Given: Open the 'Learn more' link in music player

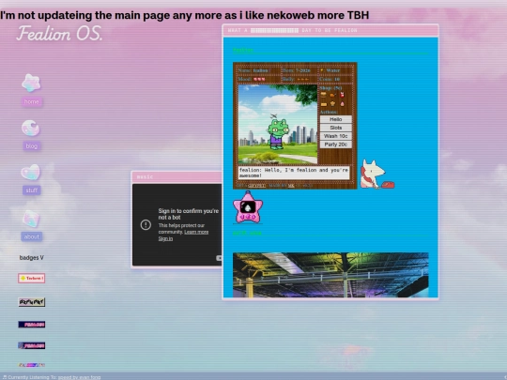Looking at the screenshot, I should pos(196,232).
